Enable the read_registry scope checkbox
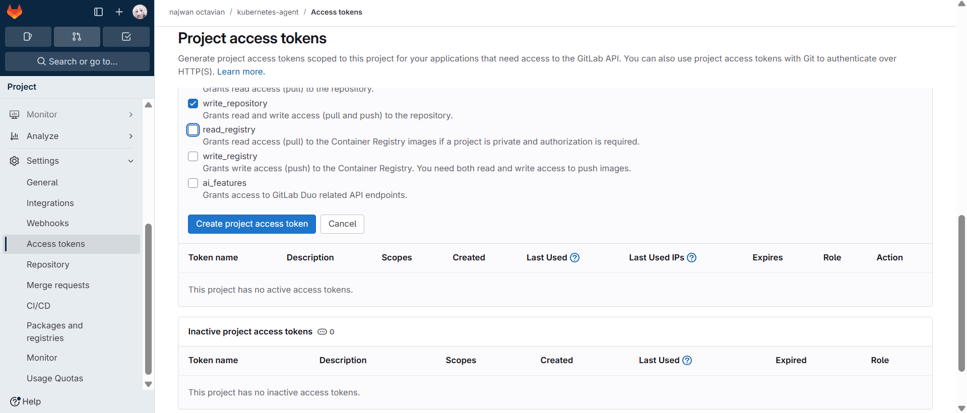 click(x=193, y=130)
